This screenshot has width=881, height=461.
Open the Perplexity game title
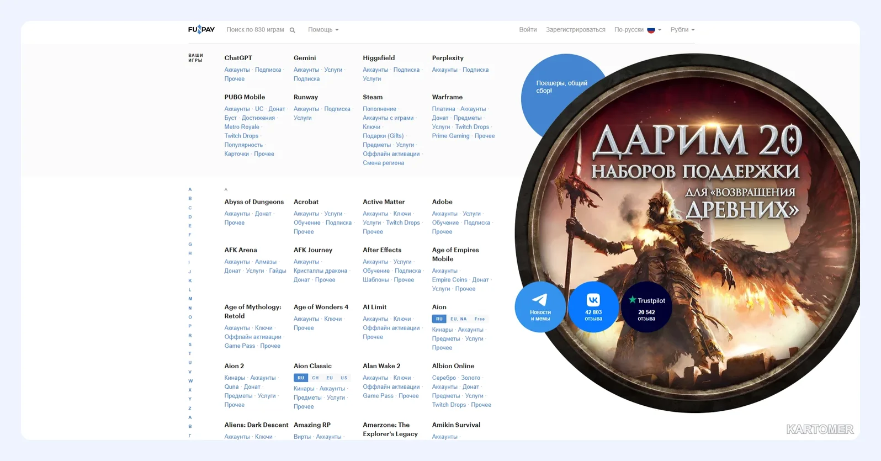click(x=448, y=58)
